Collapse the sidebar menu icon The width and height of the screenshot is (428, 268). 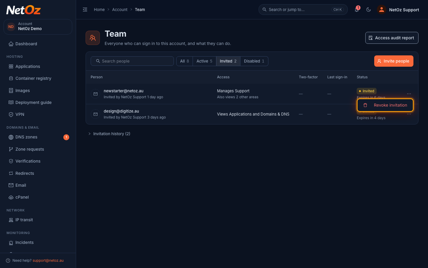coord(85,10)
